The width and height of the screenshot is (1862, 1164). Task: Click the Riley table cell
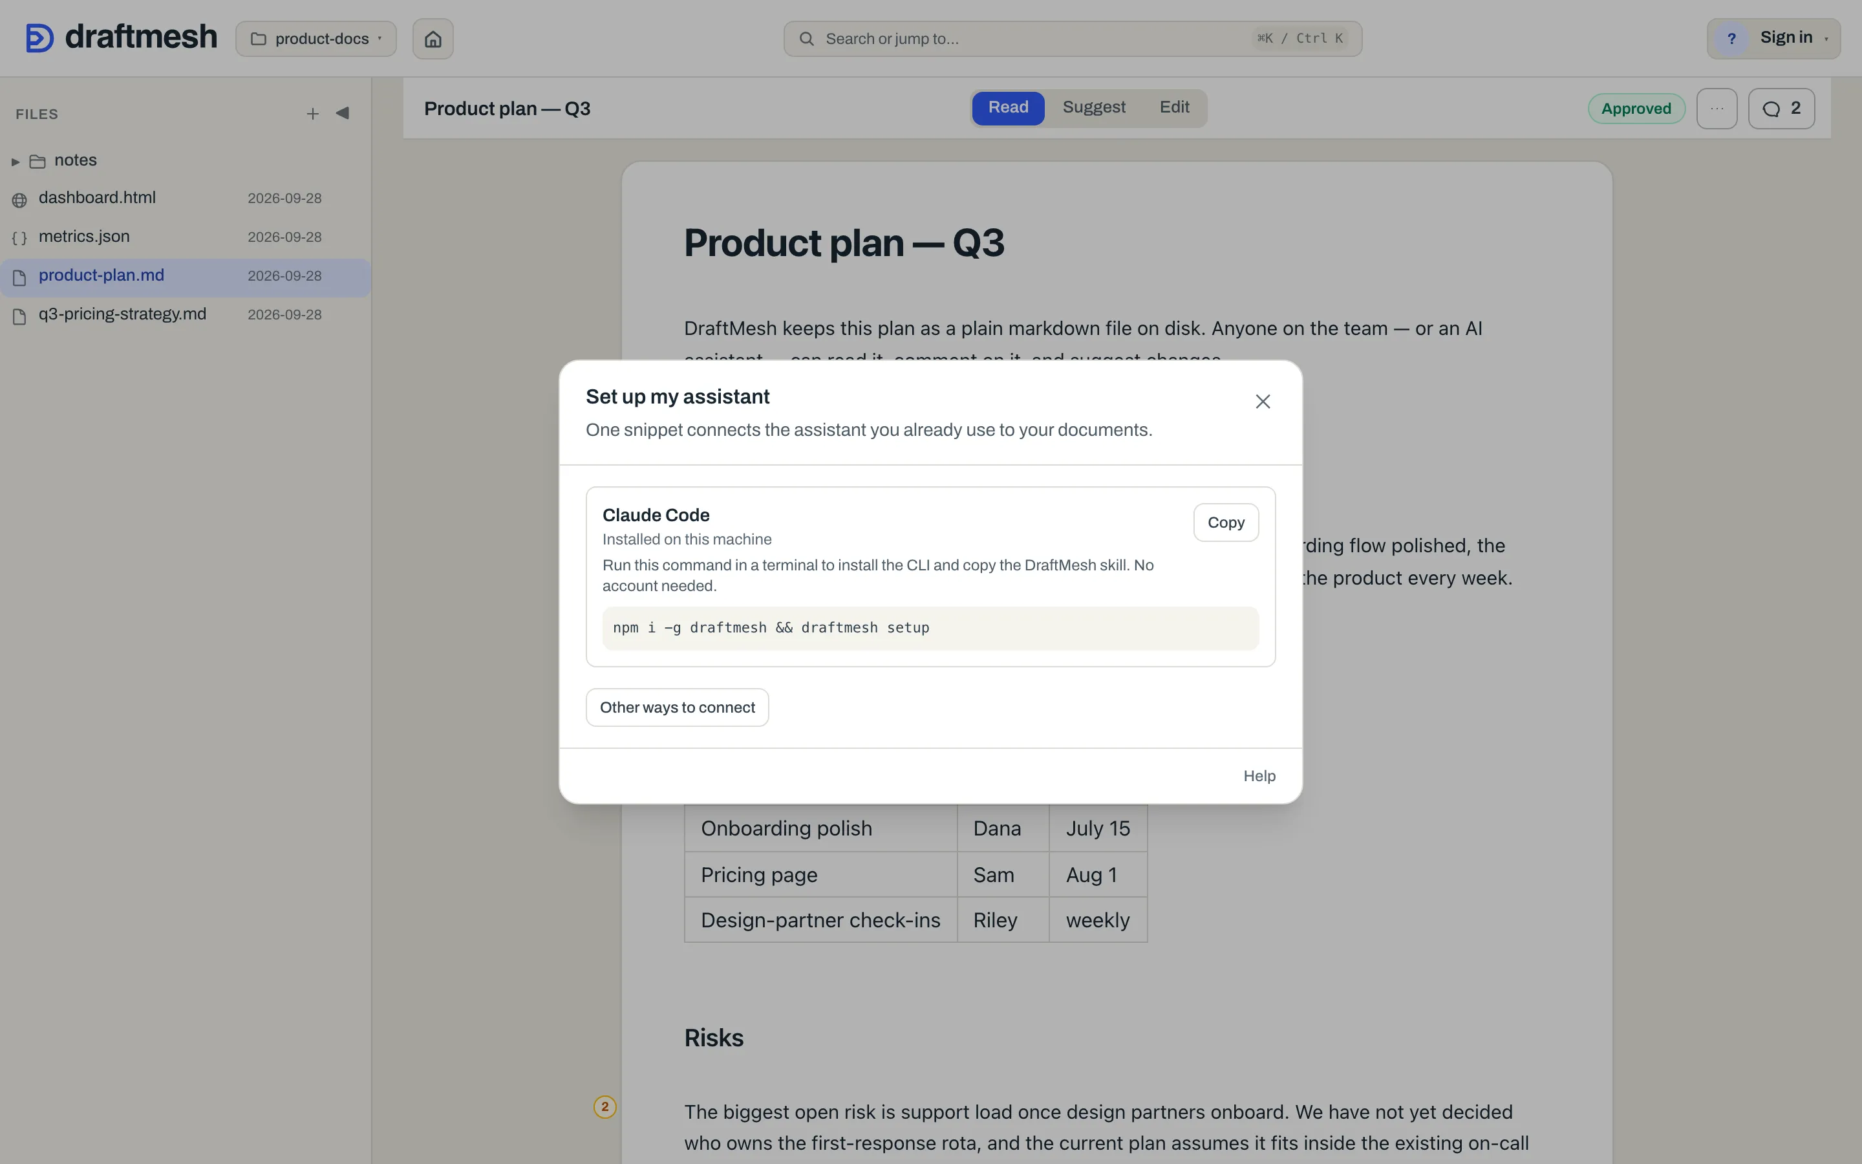point(1003,920)
